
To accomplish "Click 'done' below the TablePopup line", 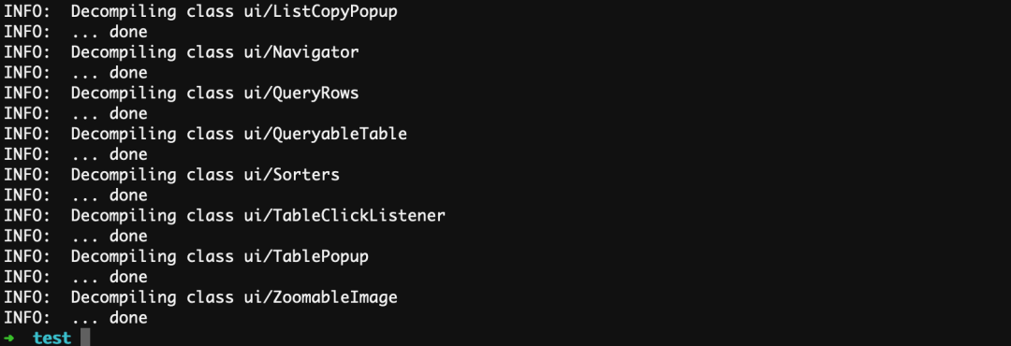I will pyautogui.click(x=128, y=277).
